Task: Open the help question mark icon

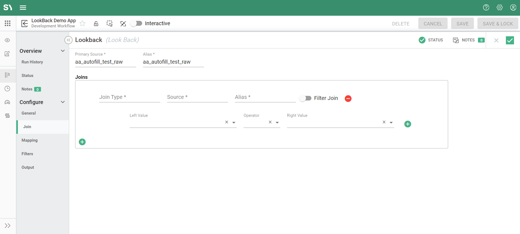Action: pyautogui.click(x=486, y=8)
